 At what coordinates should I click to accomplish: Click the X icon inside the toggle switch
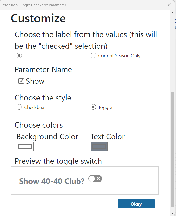click(x=98, y=178)
